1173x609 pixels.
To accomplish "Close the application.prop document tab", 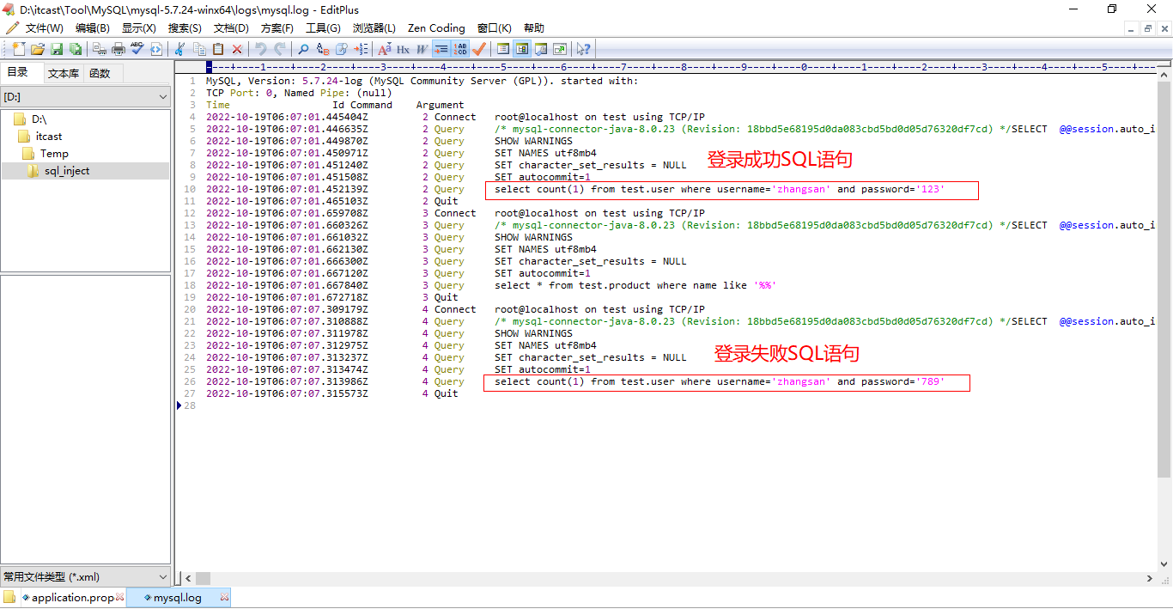I will click(119, 597).
